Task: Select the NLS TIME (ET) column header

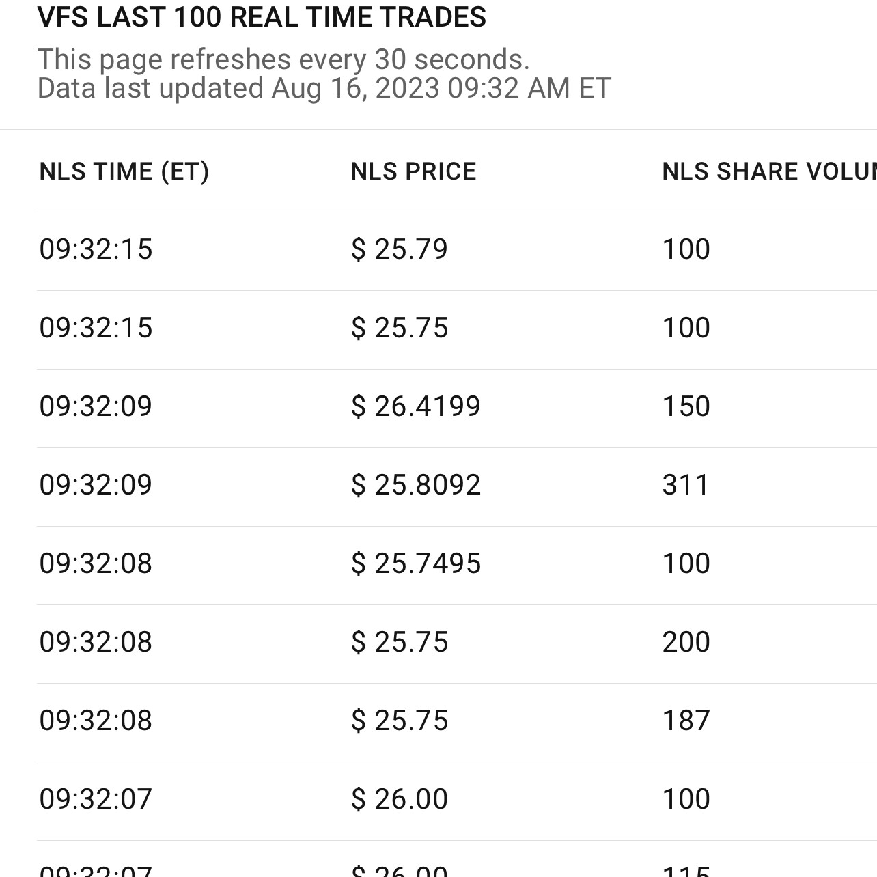Action: coord(124,171)
